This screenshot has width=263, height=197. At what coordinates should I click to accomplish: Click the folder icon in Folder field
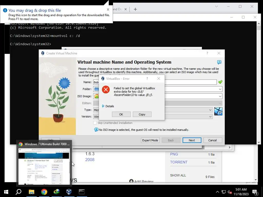[x=97, y=89]
